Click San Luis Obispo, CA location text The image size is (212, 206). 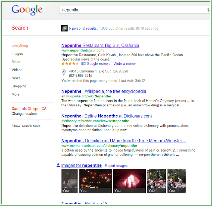pyautogui.click(x=29, y=109)
